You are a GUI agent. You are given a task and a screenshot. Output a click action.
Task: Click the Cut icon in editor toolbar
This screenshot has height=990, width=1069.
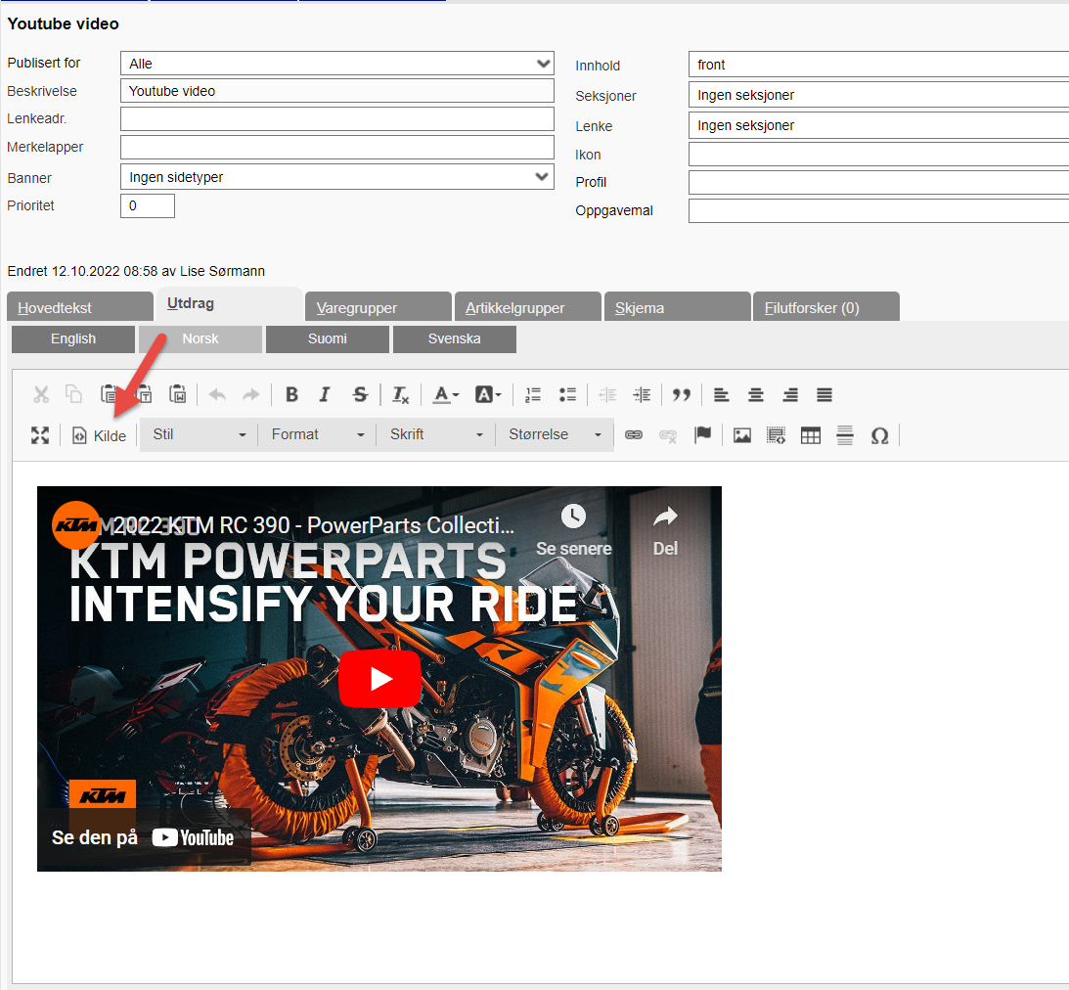41,395
